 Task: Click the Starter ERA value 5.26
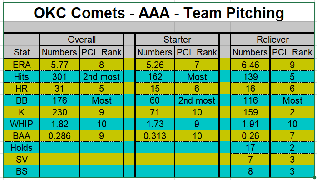click(x=155, y=65)
